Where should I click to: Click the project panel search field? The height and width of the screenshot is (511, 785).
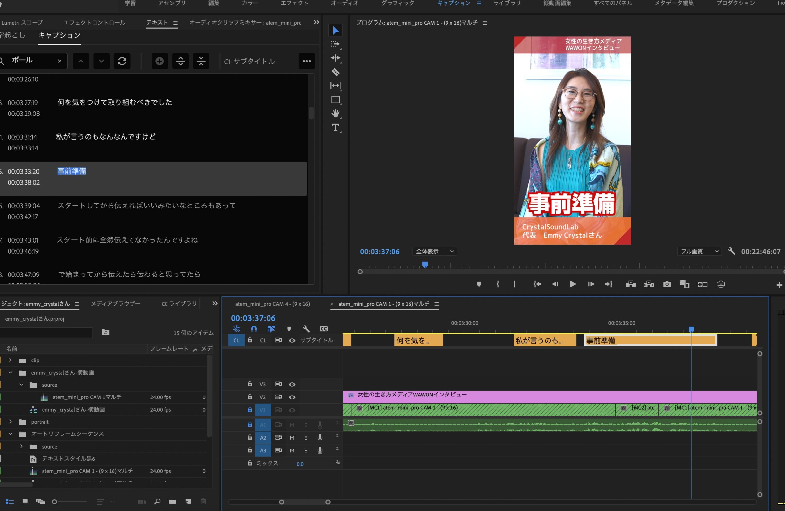pos(45,332)
